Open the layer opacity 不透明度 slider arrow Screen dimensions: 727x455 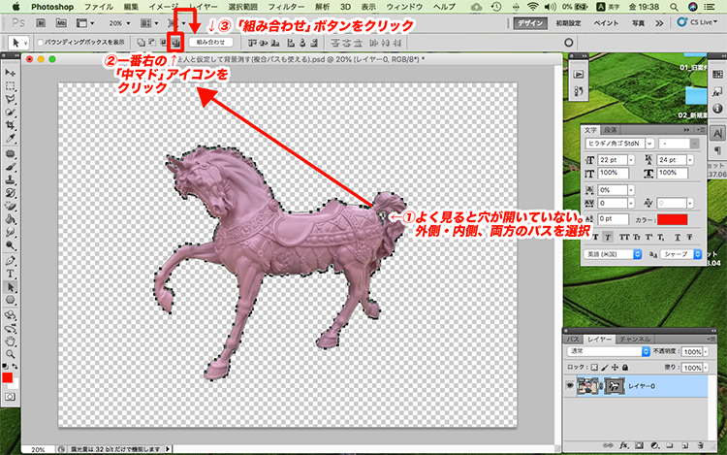706,351
